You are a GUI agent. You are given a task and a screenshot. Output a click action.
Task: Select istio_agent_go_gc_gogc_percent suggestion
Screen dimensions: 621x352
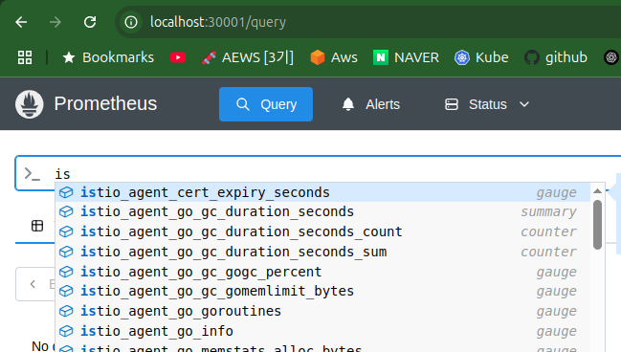[322, 272]
